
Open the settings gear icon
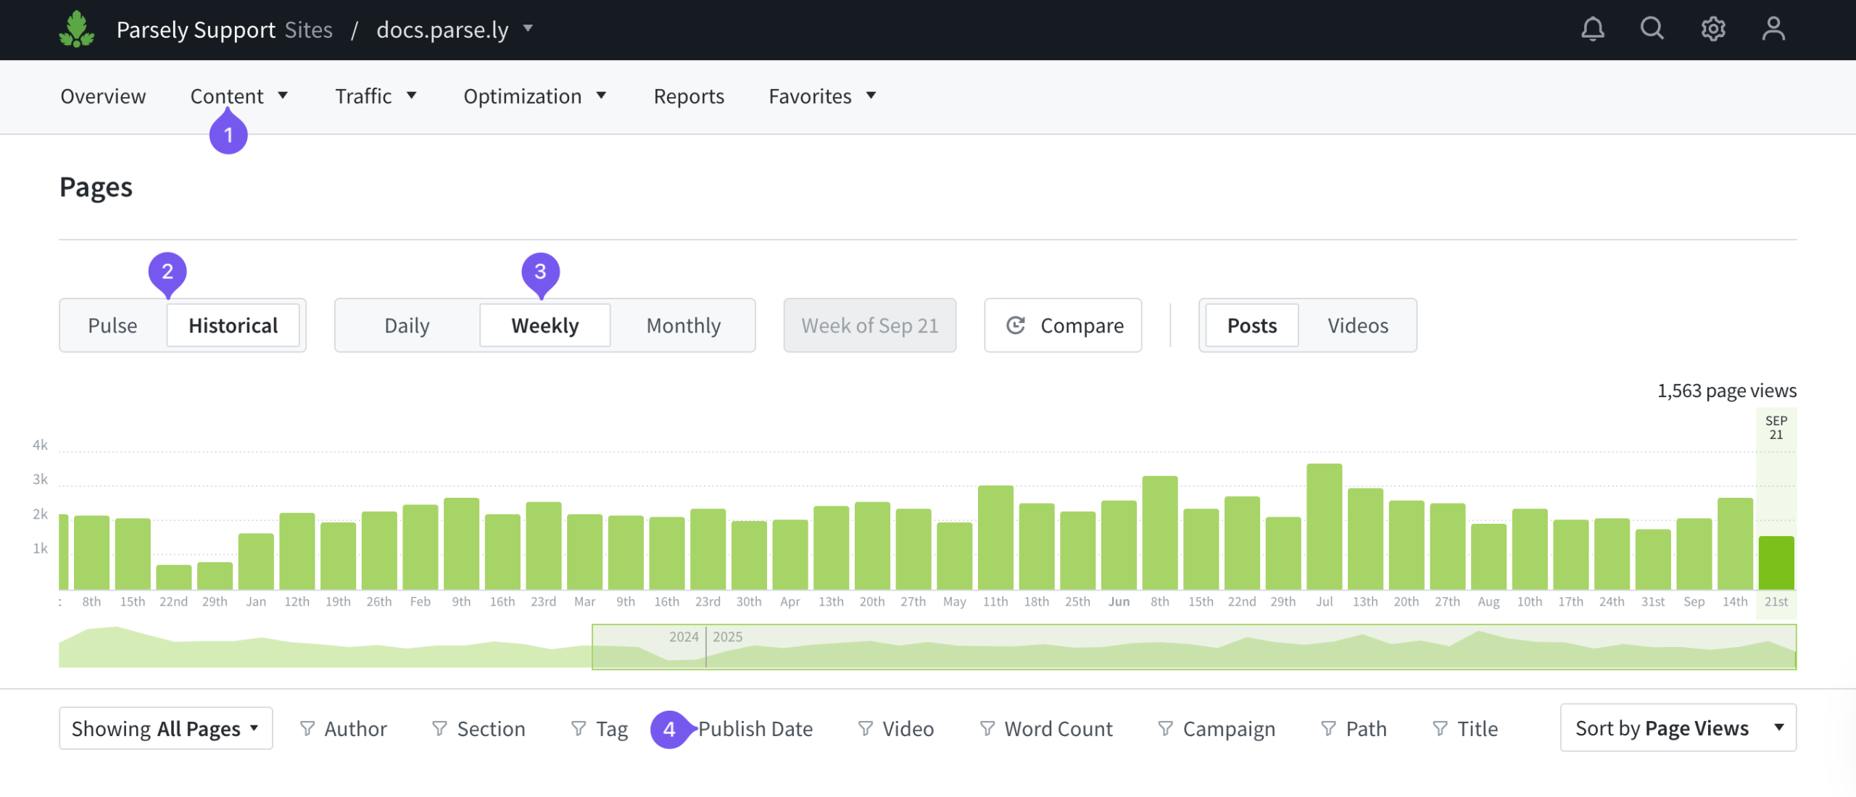coord(1713,29)
